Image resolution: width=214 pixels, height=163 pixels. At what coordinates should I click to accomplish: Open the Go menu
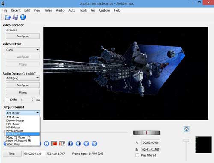93,10
